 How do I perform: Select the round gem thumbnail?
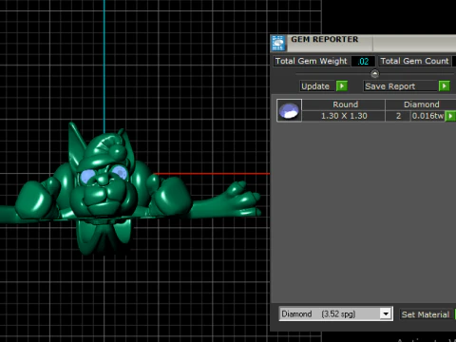[x=289, y=110]
